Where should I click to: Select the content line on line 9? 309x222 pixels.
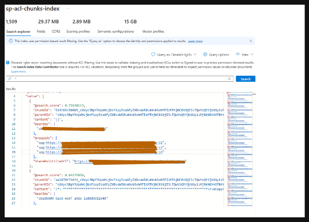pos(48,120)
